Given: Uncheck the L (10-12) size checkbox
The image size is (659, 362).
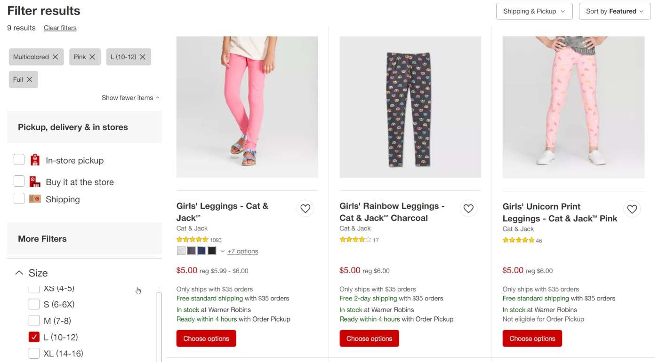Looking at the screenshot, I should tap(34, 337).
